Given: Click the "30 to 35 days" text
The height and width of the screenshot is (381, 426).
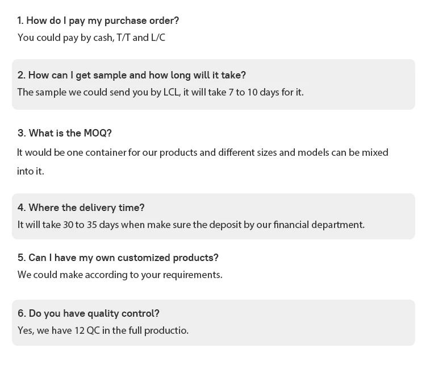Looking at the screenshot, I should click(91, 225).
